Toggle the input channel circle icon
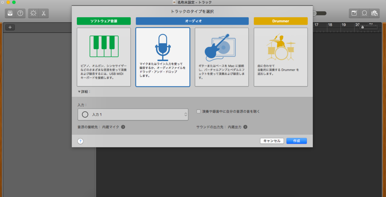 click(85, 114)
